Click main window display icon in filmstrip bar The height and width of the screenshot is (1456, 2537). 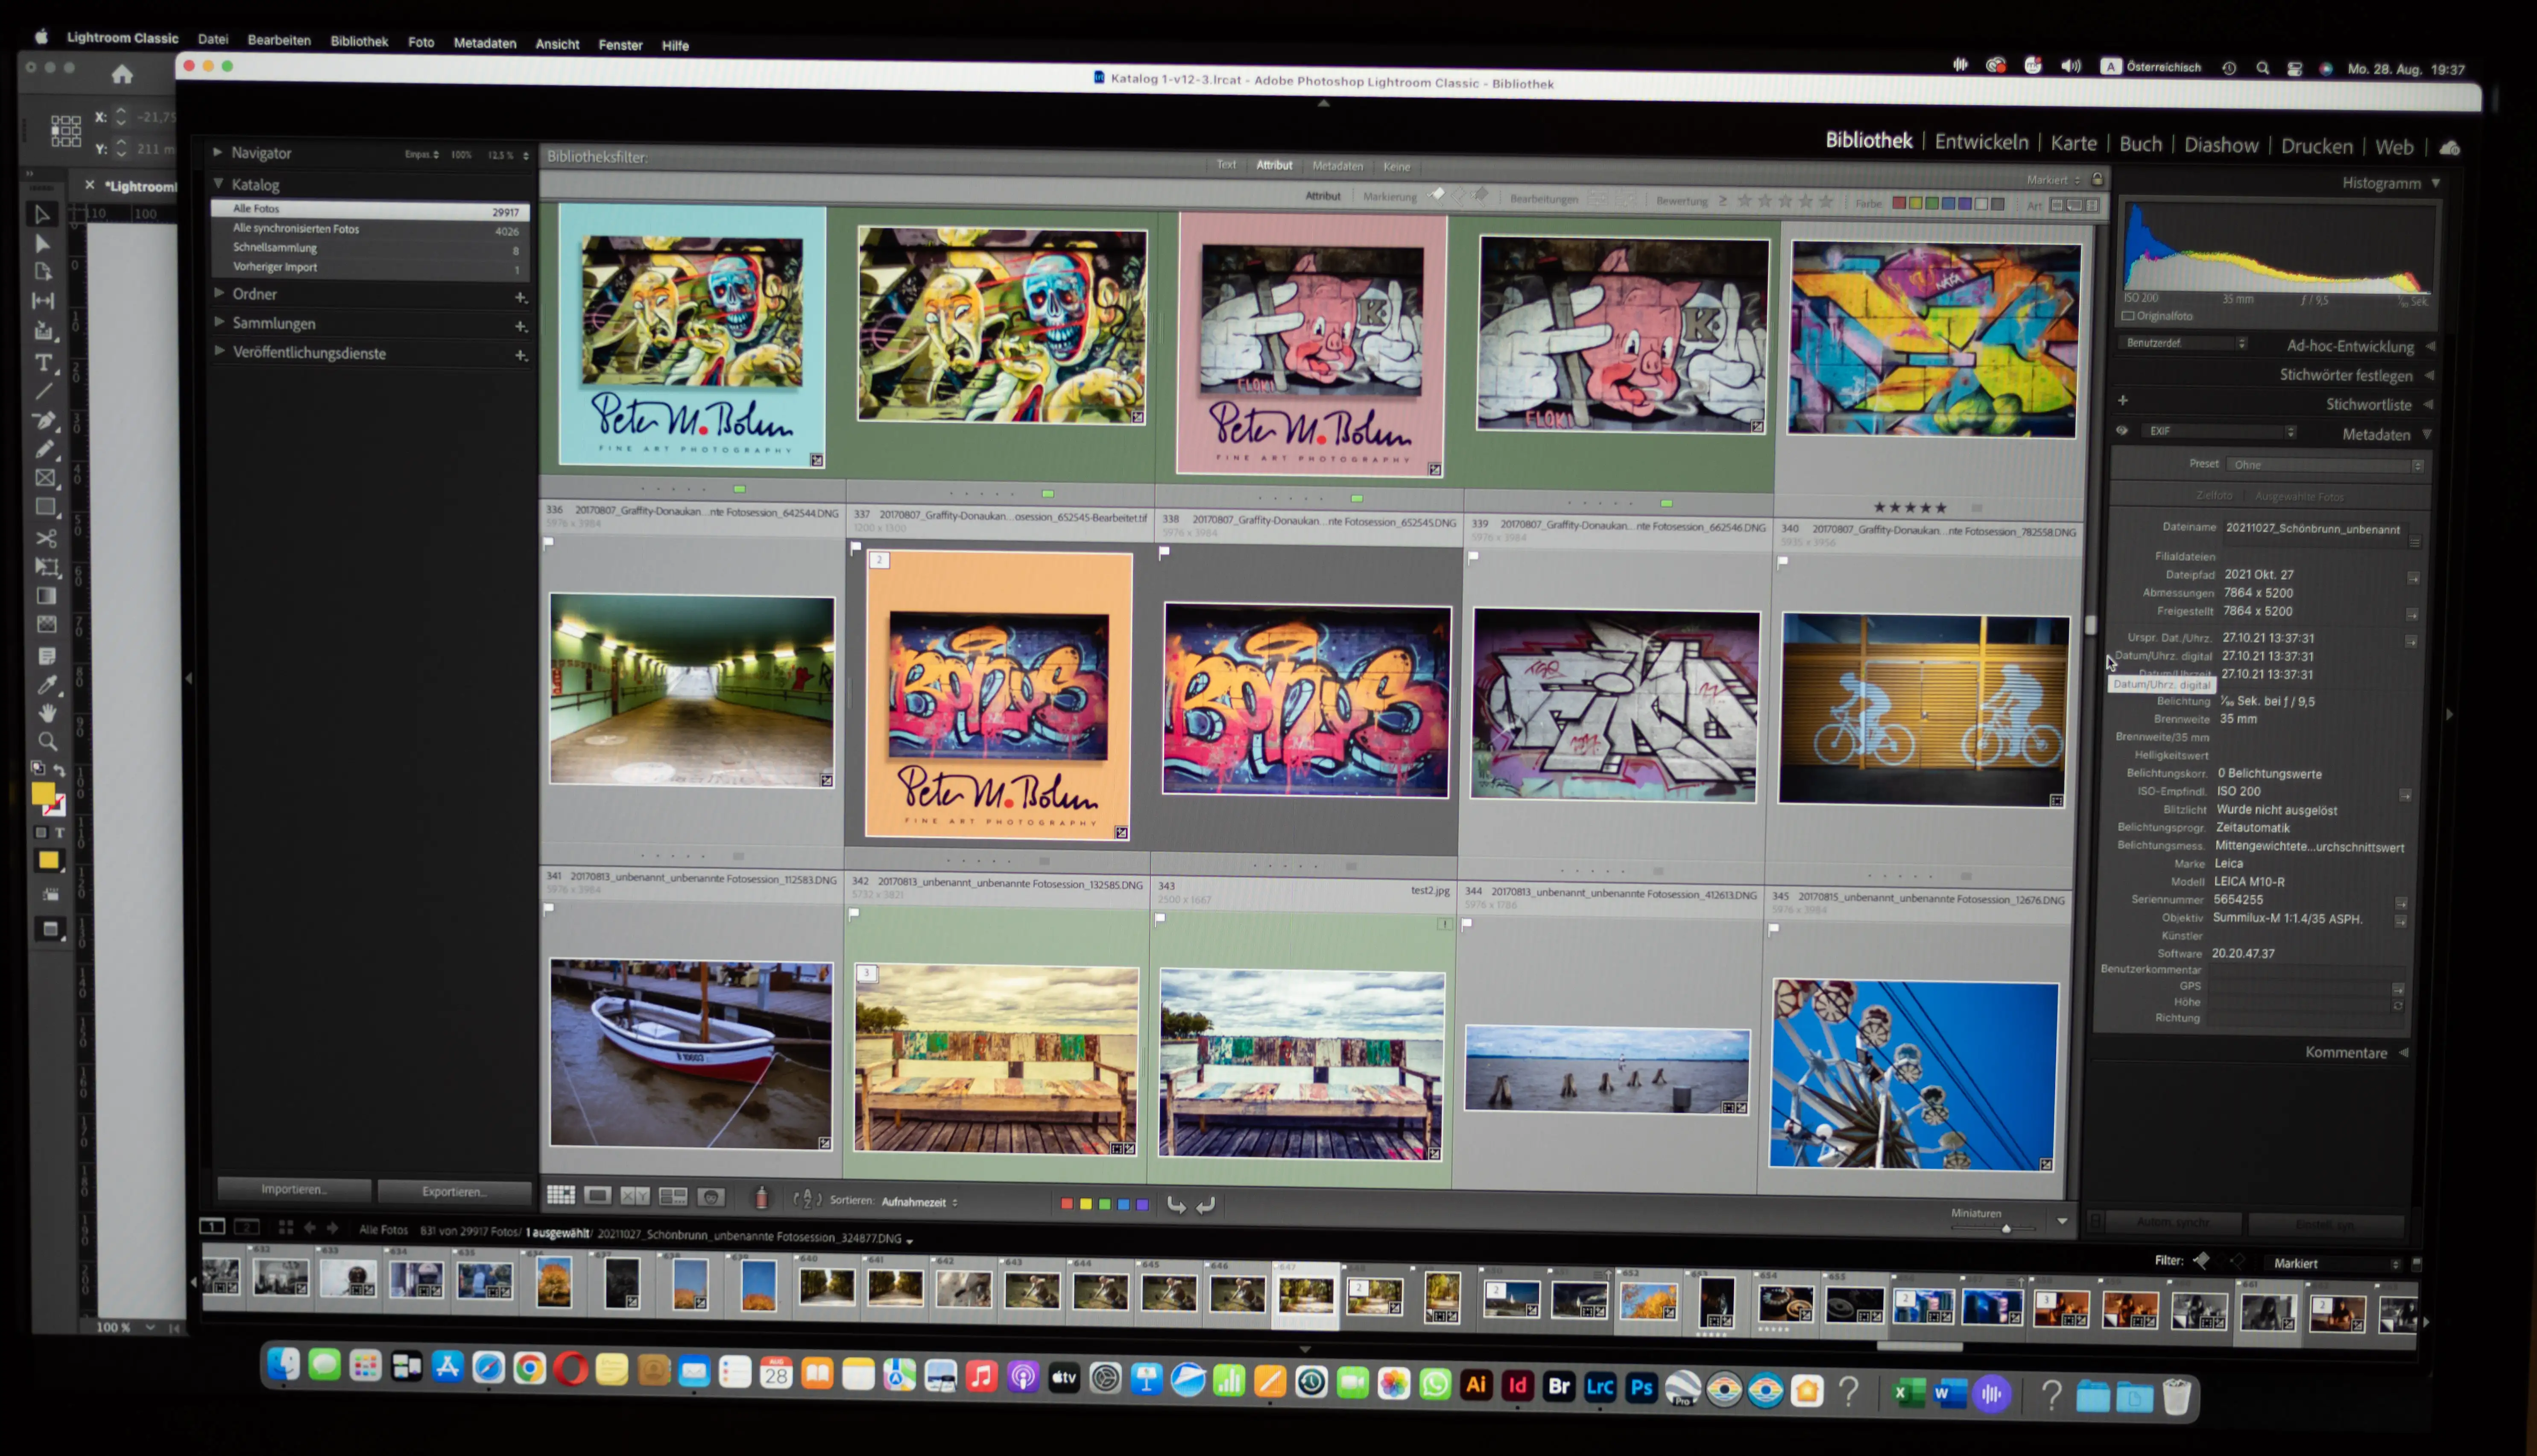(x=212, y=1226)
